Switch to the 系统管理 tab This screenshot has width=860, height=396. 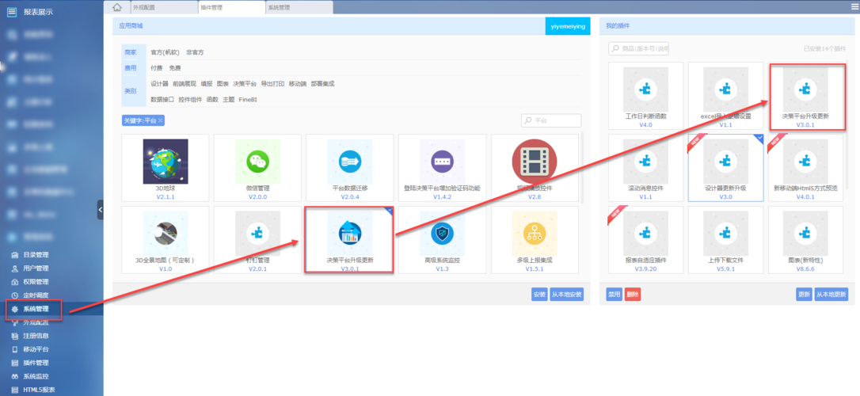pyautogui.click(x=299, y=8)
